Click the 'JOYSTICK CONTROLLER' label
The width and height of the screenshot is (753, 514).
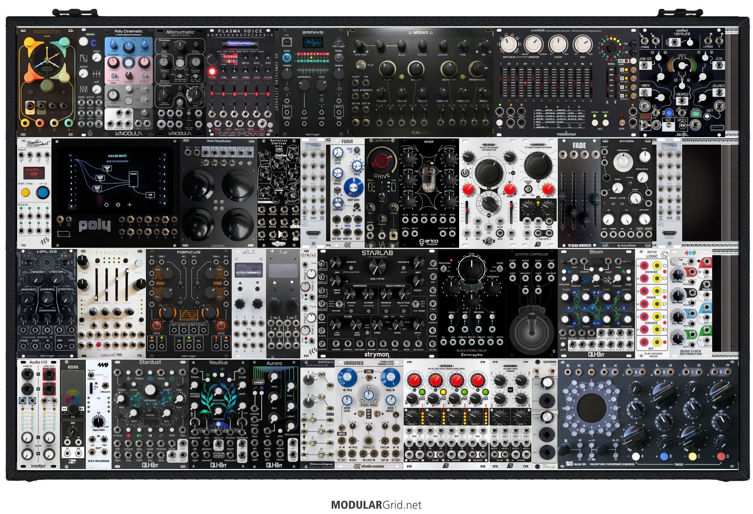[x=532, y=254]
